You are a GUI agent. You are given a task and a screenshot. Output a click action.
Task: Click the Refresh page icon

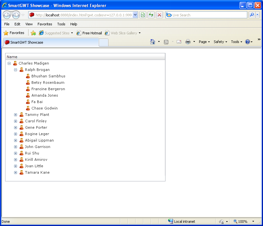pos(151,15)
